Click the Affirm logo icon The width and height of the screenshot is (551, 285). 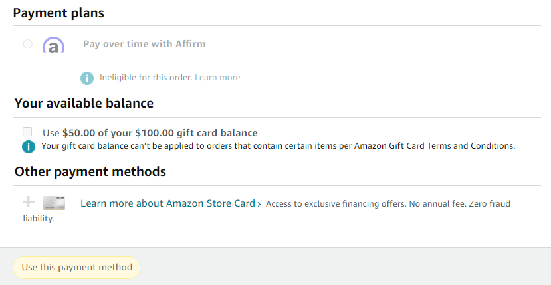point(53,45)
